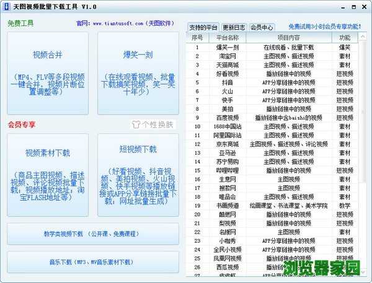
Task: Open 音乐下载 (MP3、MV素材下载)
Action: (x=93, y=262)
